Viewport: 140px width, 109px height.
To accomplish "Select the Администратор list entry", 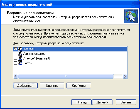I will click(x=34, y=54).
